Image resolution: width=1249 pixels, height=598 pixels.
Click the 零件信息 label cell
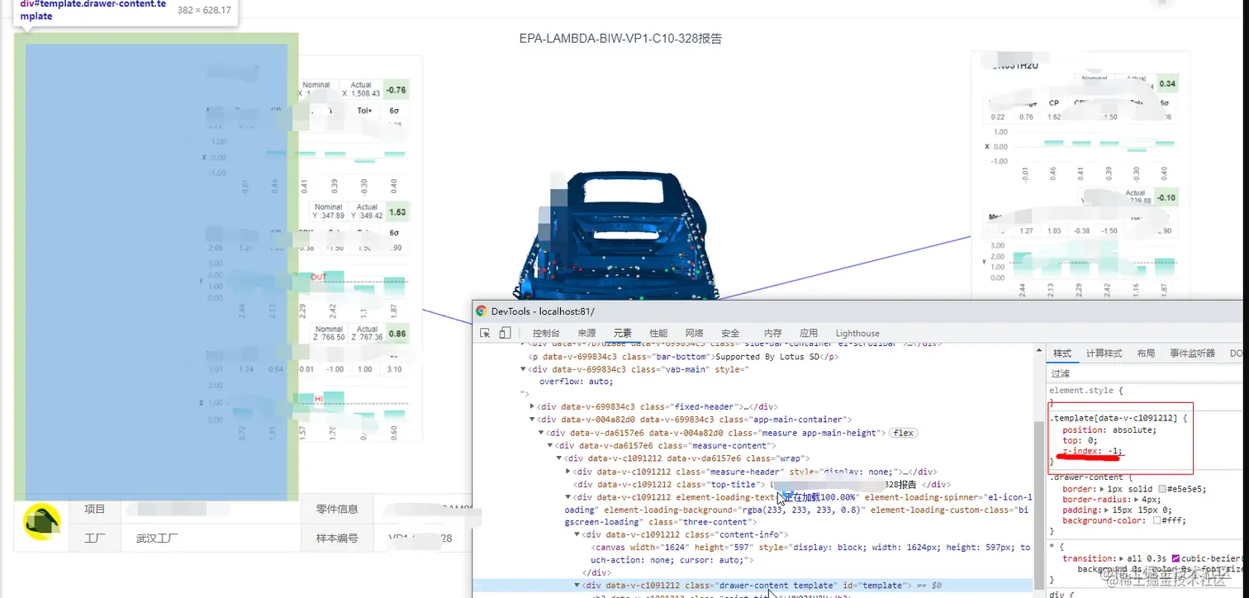337,509
